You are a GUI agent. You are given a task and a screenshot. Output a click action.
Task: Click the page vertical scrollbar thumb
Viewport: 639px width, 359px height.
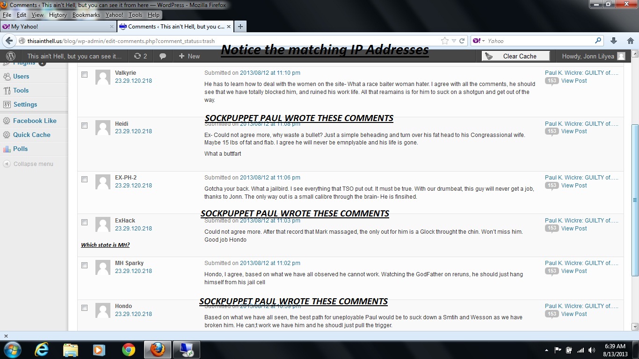pyautogui.click(x=635, y=200)
